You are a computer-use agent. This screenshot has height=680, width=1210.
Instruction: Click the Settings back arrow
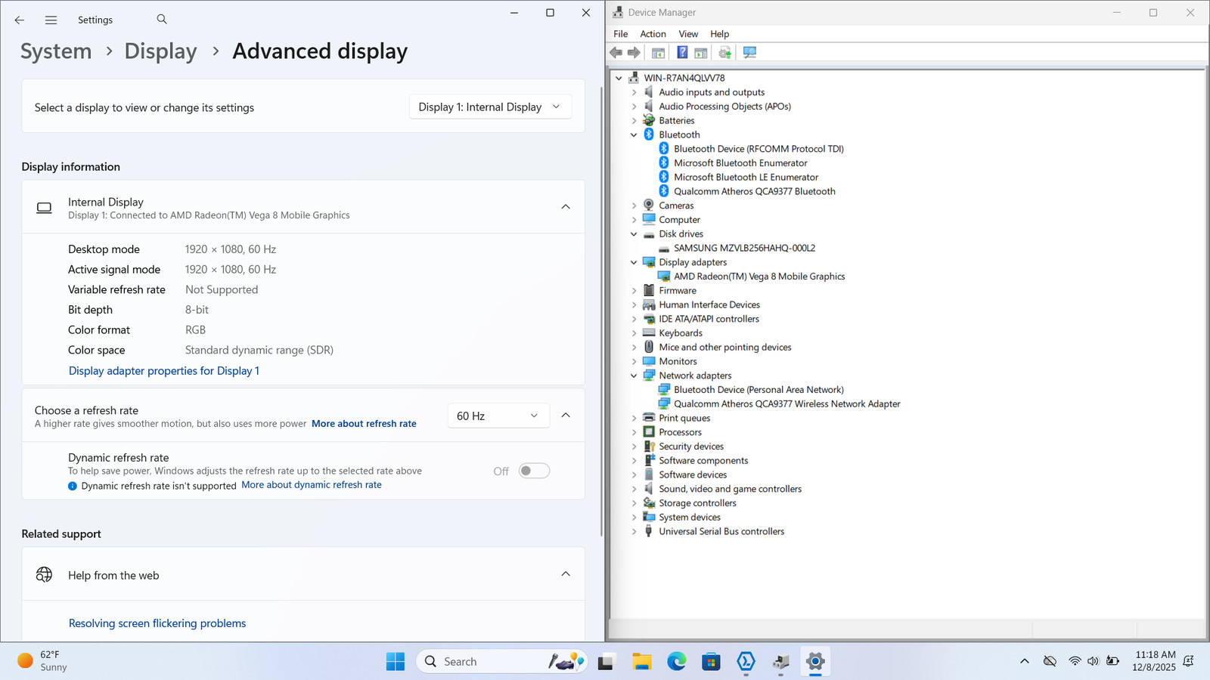[20, 20]
